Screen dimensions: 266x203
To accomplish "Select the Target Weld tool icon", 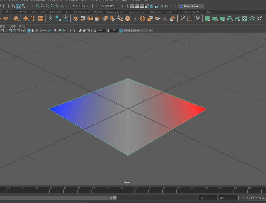I will [190, 18].
